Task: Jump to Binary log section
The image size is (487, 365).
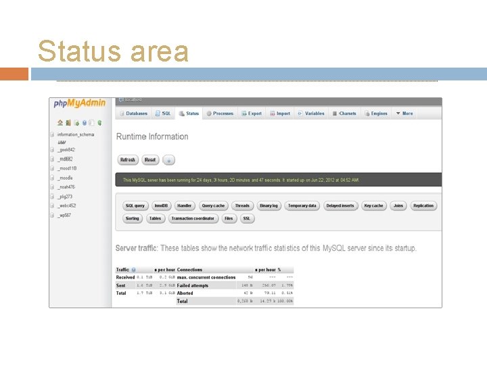Action: (x=269, y=205)
